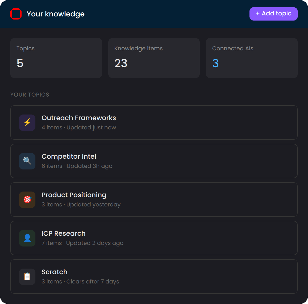Click the + Add topic button

coord(273,14)
